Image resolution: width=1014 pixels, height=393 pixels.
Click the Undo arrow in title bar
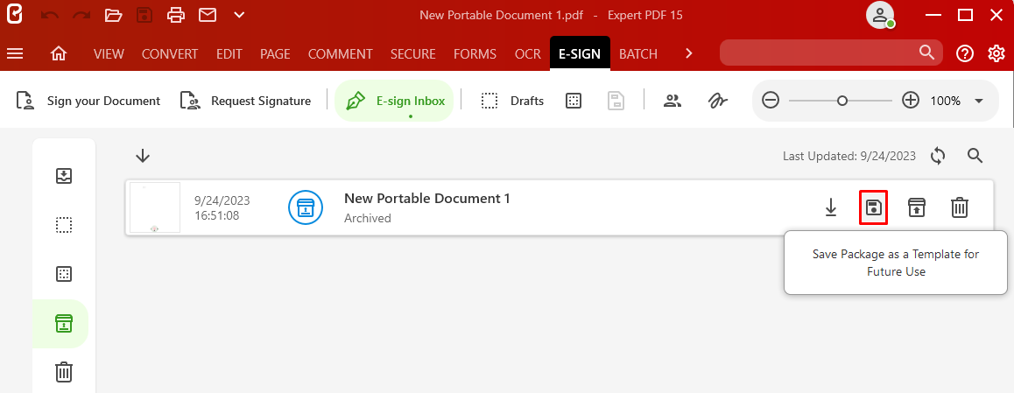pos(49,15)
